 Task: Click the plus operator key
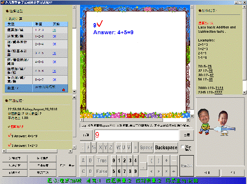(x=166, y=160)
